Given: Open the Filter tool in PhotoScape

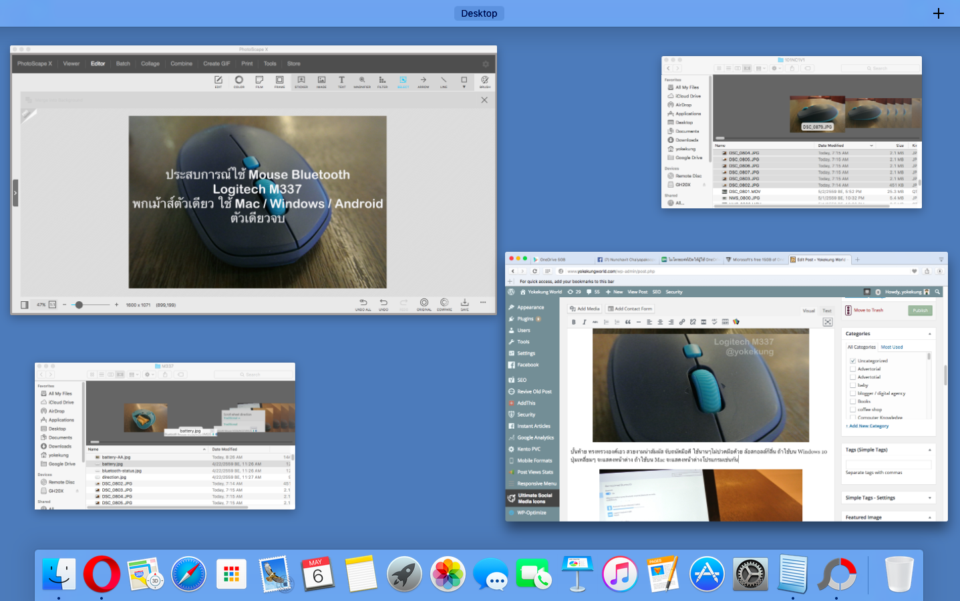Looking at the screenshot, I should coord(382,81).
